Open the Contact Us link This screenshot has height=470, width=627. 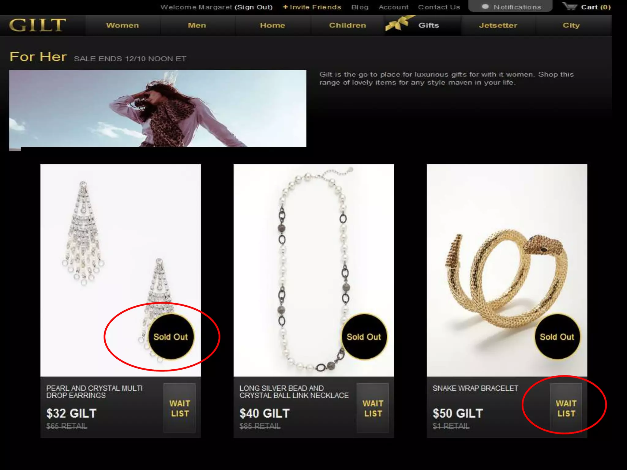point(439,7)
